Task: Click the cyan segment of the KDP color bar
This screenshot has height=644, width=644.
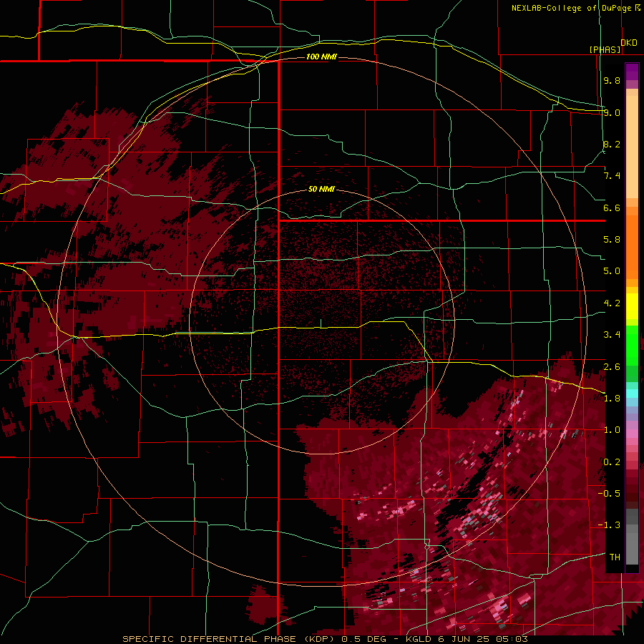Action: (632, 394)
